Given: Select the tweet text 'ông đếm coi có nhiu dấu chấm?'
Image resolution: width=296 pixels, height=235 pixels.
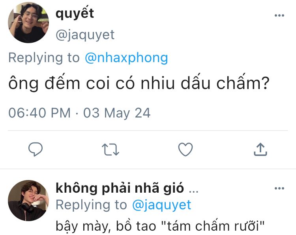Looking at the screenshot, I should coord(139,83).
